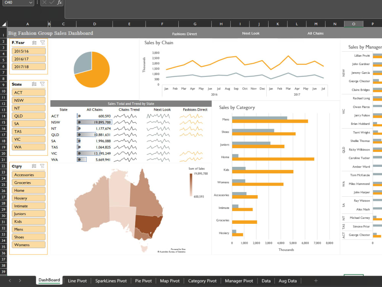Click the Home orange category bar
Viewport: 382px width, 287px height.
pos(273,159)
